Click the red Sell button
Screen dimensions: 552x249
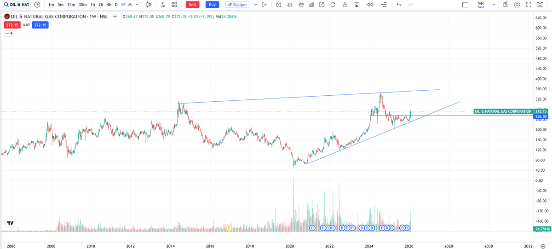tap(193, 5)
